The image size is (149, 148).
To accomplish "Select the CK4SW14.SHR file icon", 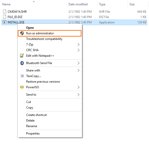I will (5, 11).
